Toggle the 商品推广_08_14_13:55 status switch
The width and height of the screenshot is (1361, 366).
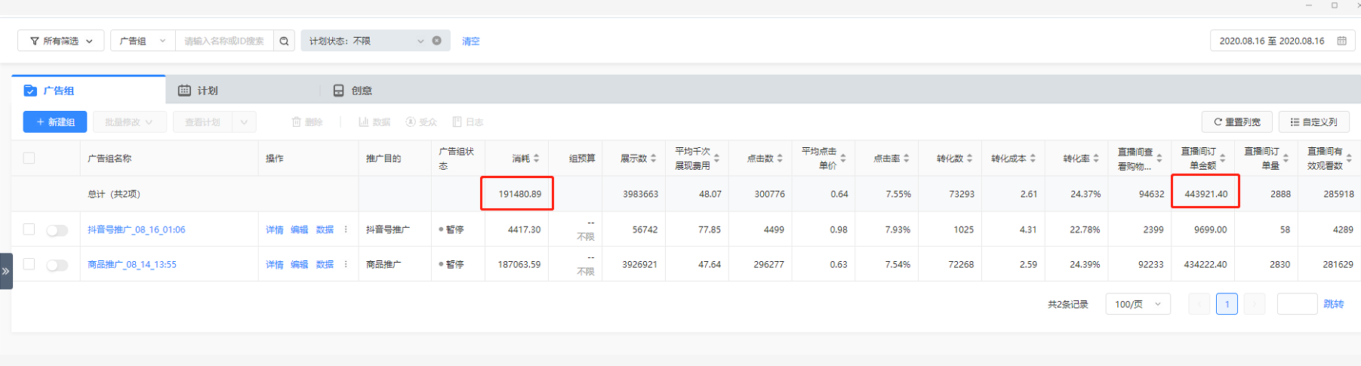[57, 265]
